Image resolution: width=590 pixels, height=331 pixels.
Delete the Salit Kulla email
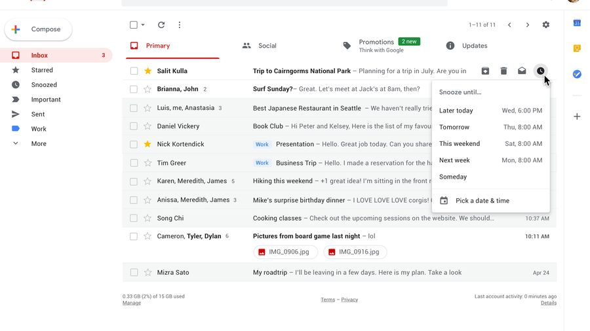coord(504,71)
